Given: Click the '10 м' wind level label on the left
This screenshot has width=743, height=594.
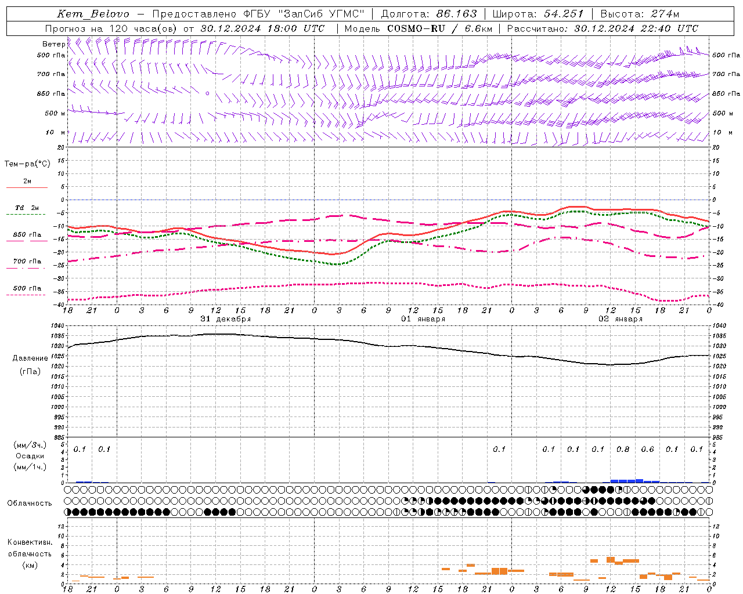Looking at the screenshot, I should point(56,132).
